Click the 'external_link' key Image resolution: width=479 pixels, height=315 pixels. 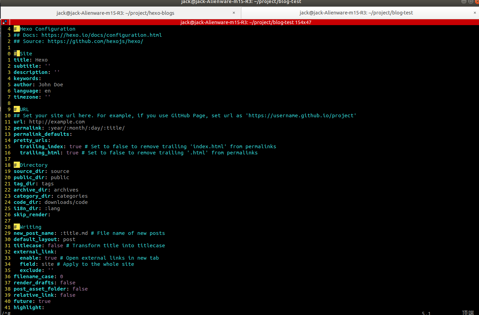34,252
